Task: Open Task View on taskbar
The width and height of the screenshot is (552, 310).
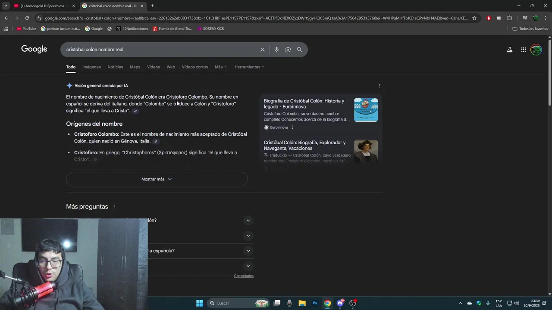Action: pos(277,303)
